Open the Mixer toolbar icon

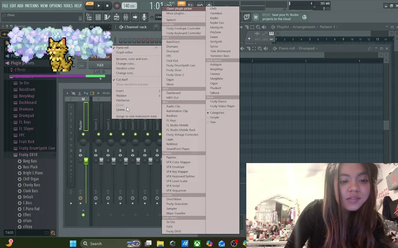click(126, 17)
